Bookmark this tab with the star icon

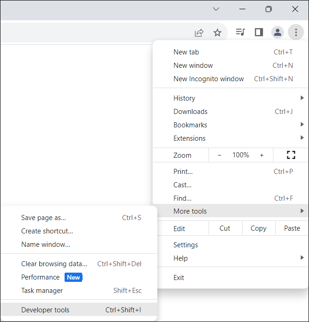217,32
